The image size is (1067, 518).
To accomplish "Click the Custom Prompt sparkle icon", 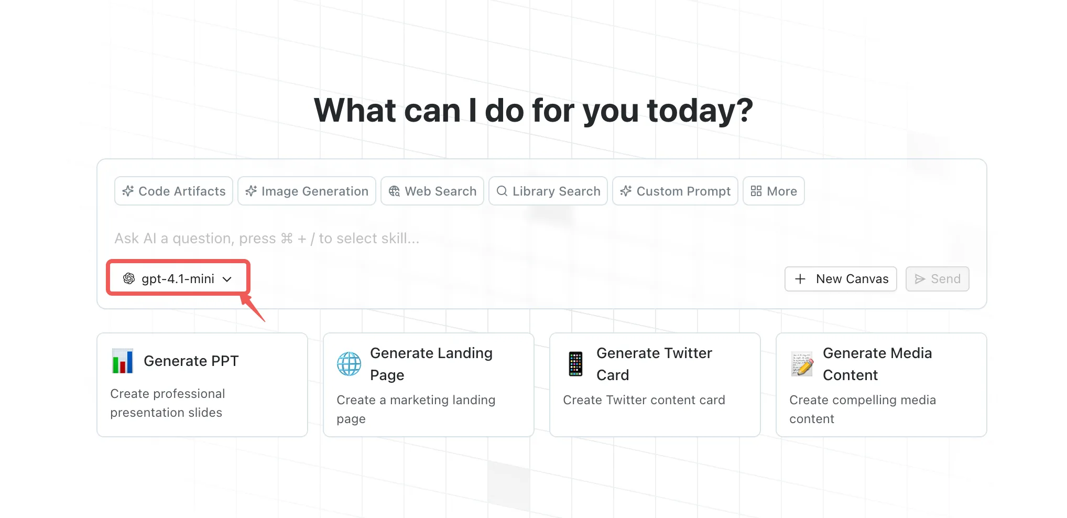I will pyautogui.click(x=626, y=191).
